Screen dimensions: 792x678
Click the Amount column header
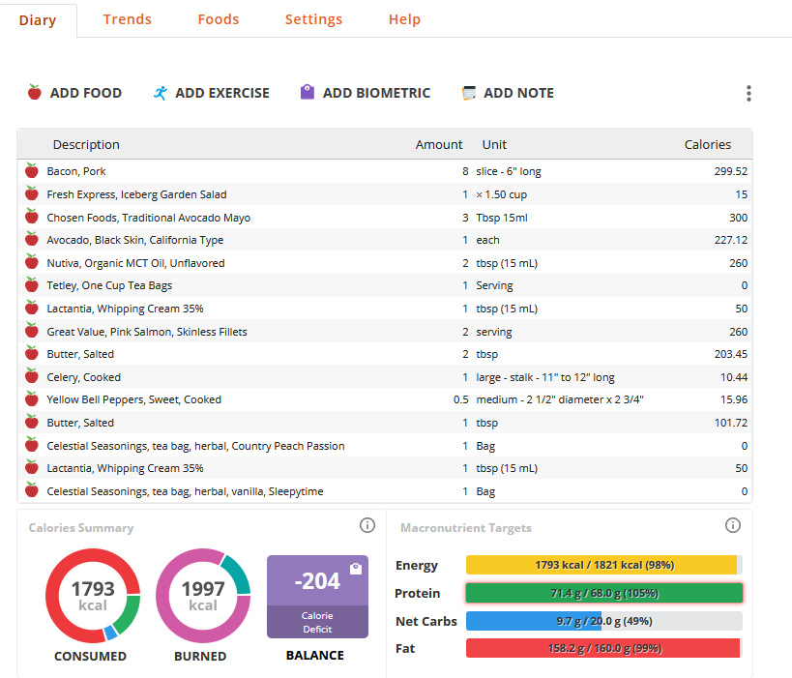pos(439,144)
